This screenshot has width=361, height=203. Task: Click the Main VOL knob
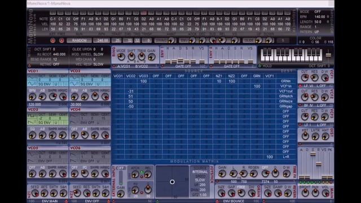point(325,193)
